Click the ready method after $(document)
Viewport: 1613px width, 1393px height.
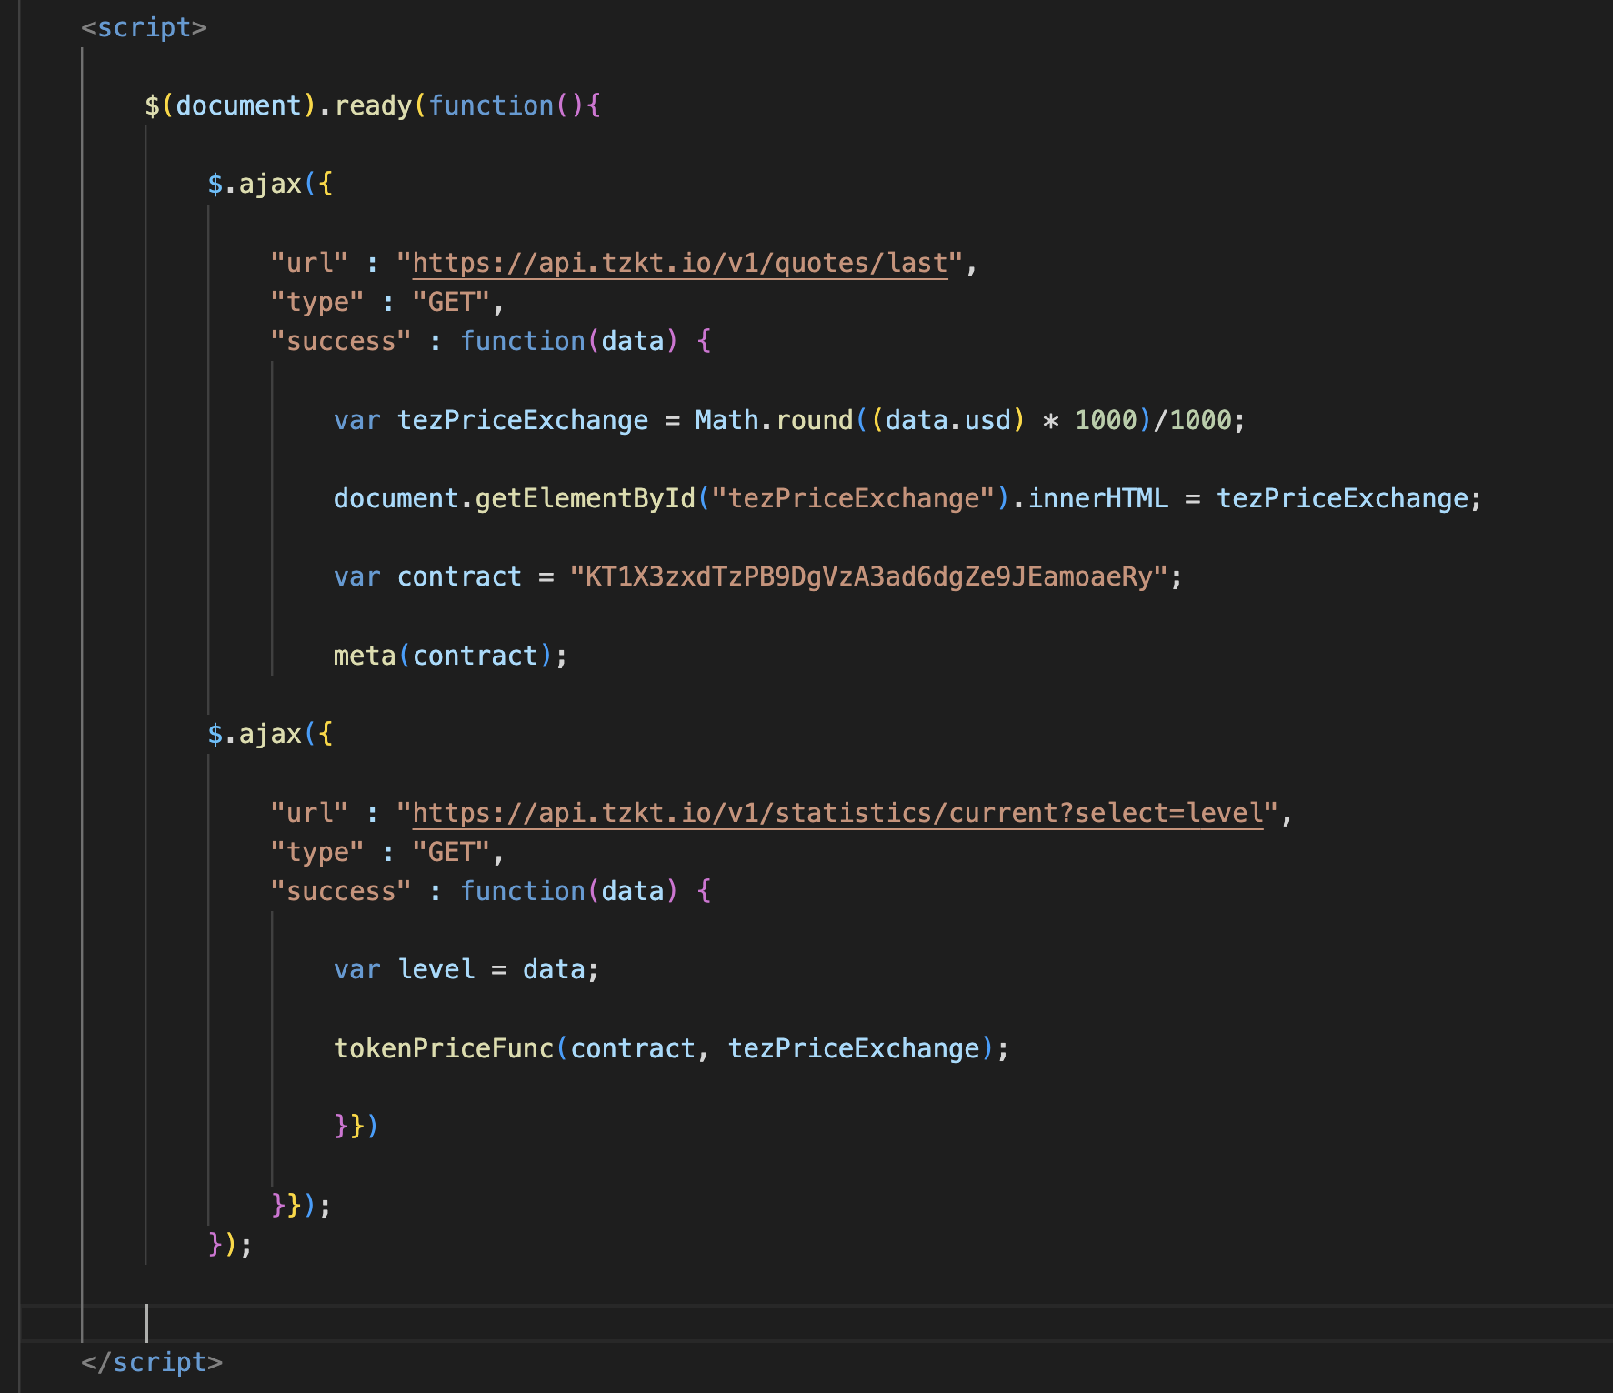click(373, 105)
